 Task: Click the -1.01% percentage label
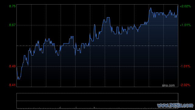185,66
